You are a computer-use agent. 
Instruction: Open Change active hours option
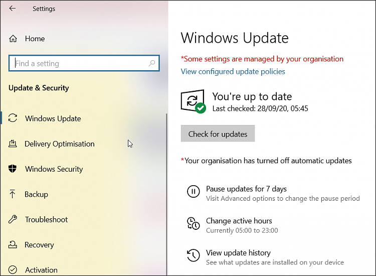(239, 221)
